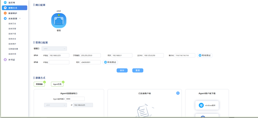Viewport: 258px width, 118px height.
Task: Open 系统升级 under 系统管理
Action: coord(12,34)
